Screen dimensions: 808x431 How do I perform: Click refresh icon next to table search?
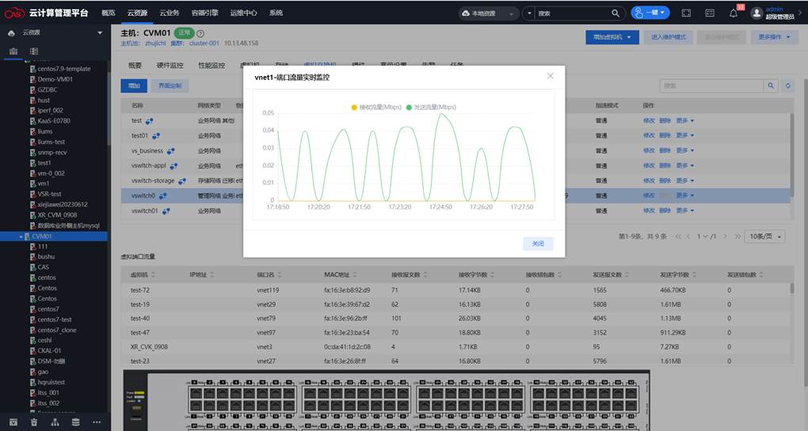pos(787,85)
